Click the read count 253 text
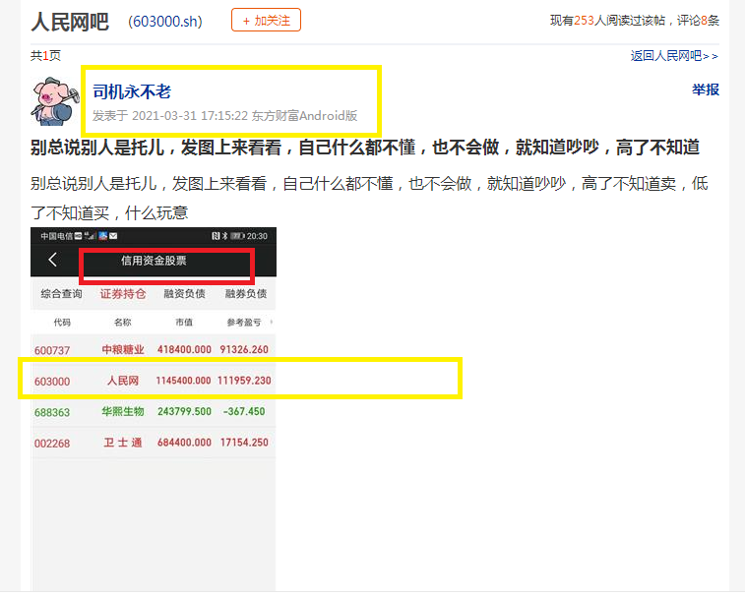The width and height of the screenshot is (745, 595). coord(584,21)
